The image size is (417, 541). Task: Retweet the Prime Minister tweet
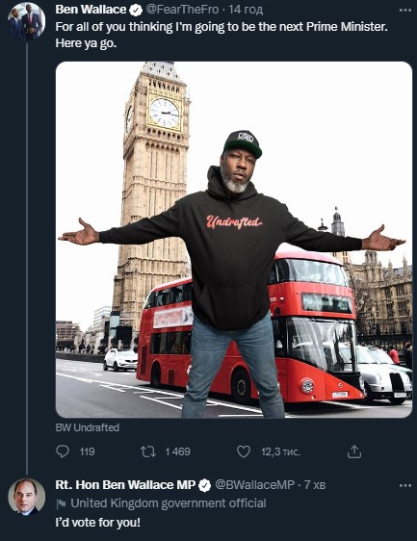(148, 451)
